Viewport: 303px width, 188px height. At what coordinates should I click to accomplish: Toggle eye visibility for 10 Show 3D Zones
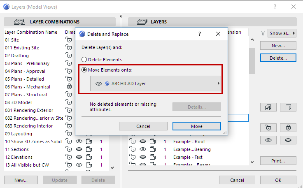click(x=79, y=142)
